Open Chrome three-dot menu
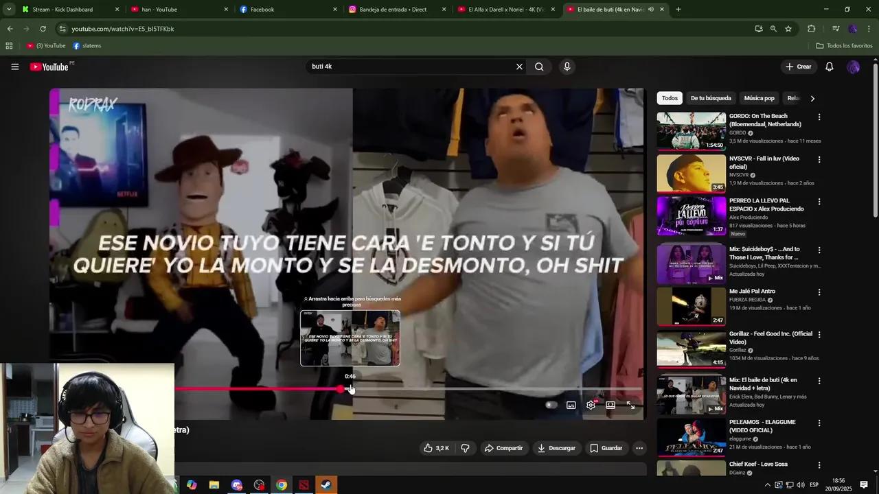 pos(869,29)
